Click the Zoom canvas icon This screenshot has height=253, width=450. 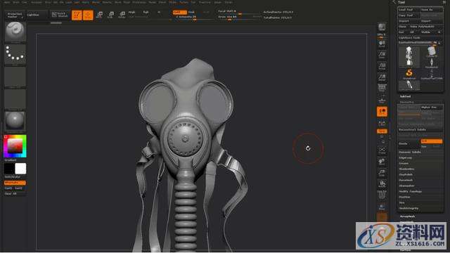pos(382,55)
